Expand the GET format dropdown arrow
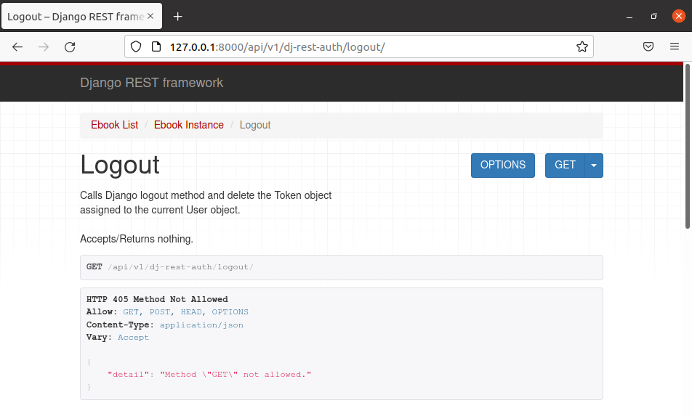Image resolution: width=692 pixels, height=416 pixels. 594,166
